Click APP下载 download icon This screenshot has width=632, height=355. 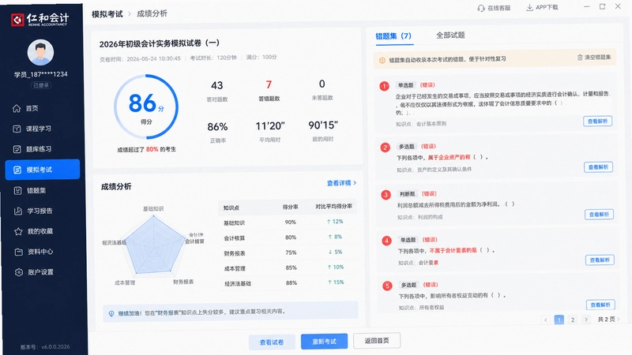pos(529,8)
